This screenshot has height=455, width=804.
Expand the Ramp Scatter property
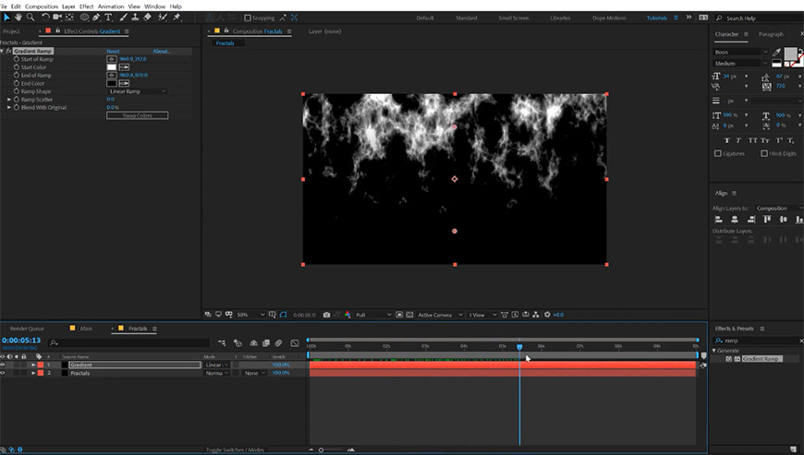(10, 99)
